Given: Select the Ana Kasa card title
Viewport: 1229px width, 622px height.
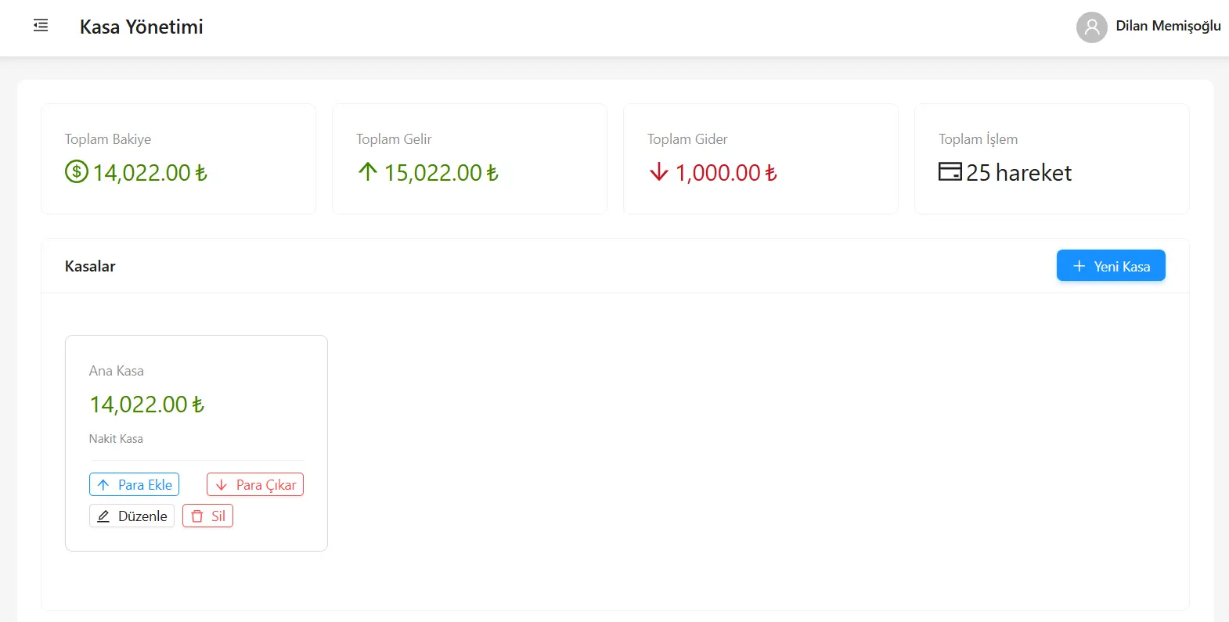Looking at the screenshot, I should 117,371.
